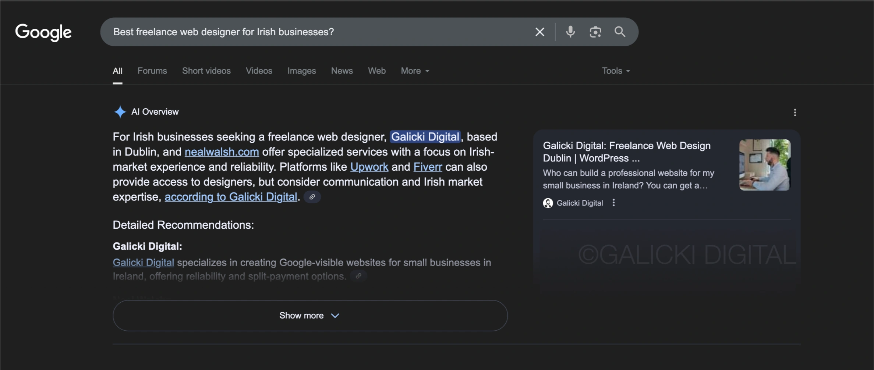Open the Fiverr link
Image resolution: width=874 pixels, height=370 pixels.
[427, 167]
